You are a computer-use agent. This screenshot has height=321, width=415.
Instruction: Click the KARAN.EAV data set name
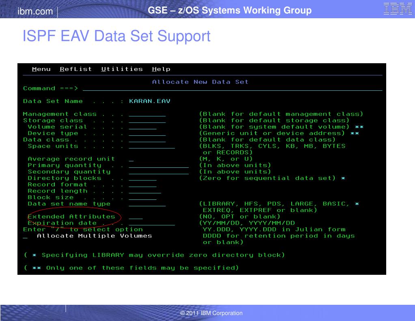coord(150,101)
